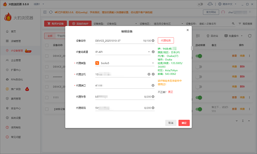Clear the 代理主机 host field

coord(149,74)
